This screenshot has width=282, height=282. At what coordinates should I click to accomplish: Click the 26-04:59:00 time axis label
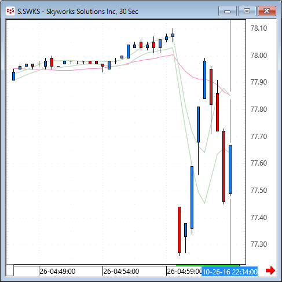tap(184, 272)
